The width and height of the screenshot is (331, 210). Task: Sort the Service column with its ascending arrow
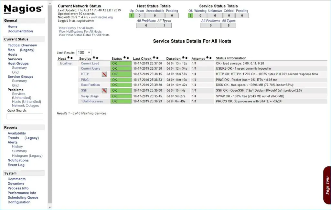(94, 57)
